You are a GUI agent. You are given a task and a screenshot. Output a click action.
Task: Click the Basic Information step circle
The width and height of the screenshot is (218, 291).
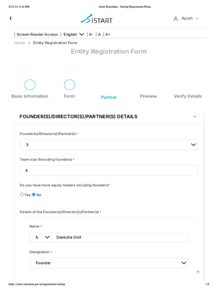coord(30,85)
